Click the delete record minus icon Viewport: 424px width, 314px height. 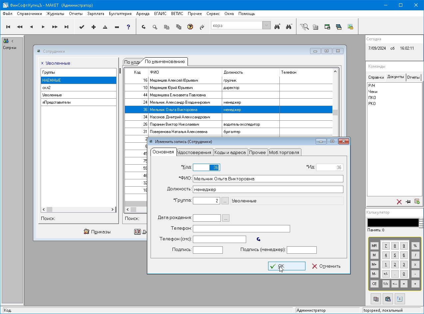pos(117,27)
